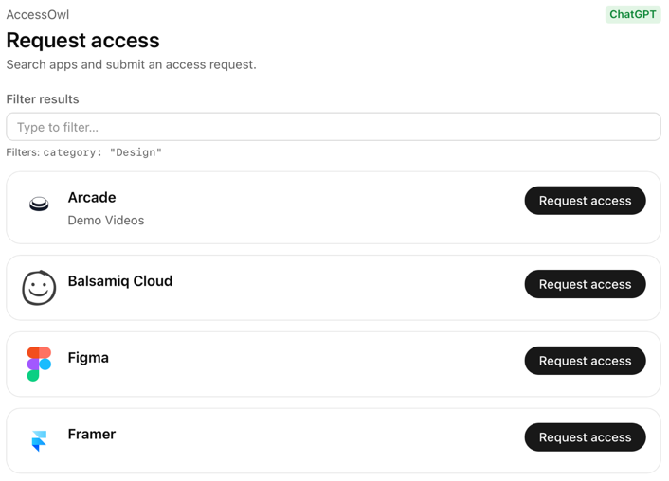The image size is (669, 481).
Task: Click the Demo Videos description text
Action: pyautogui.click(x=106, y=221)
